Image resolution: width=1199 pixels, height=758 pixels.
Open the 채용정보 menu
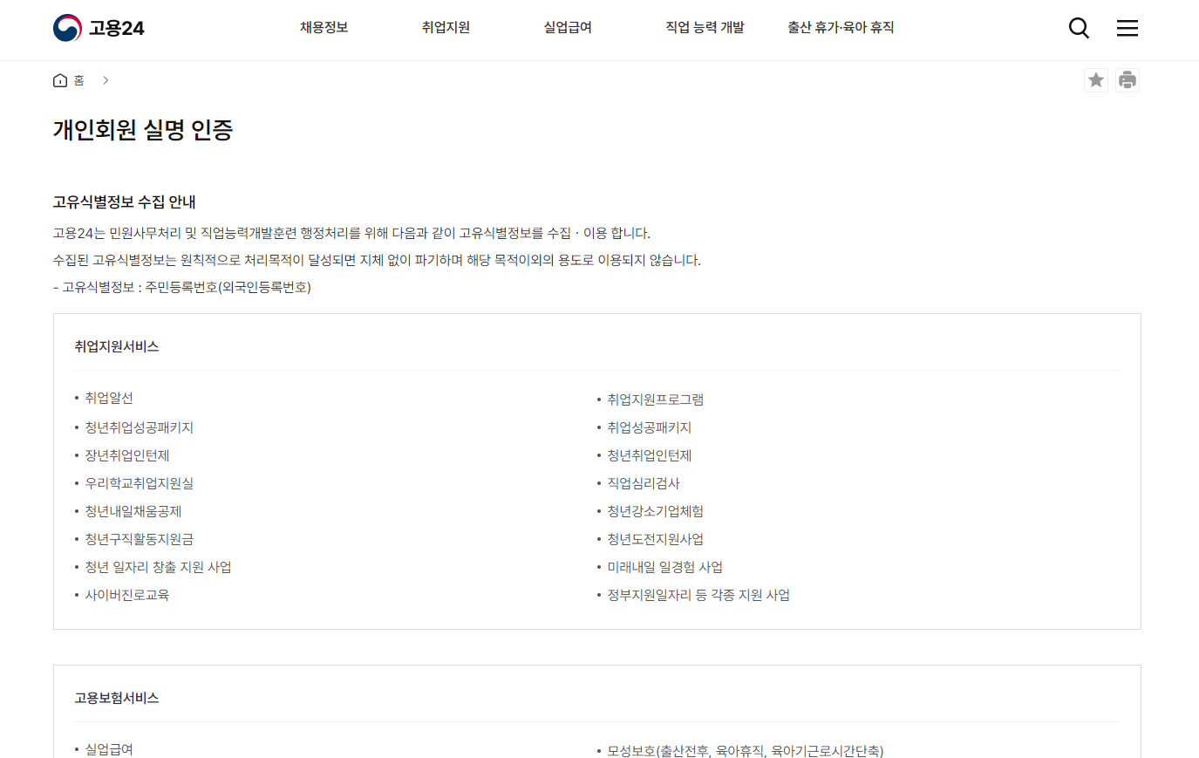pos(324,27)
